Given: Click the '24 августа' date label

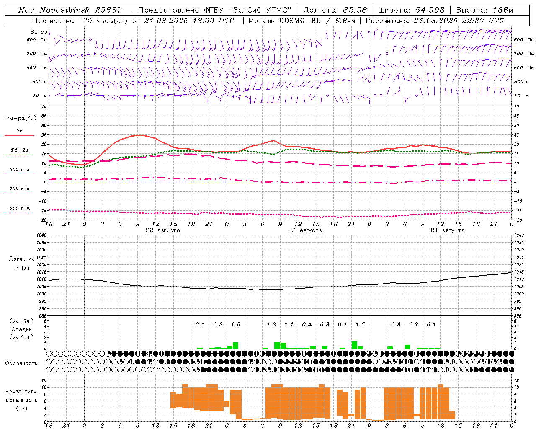Looking at the screenshot, I should point(448,230).
